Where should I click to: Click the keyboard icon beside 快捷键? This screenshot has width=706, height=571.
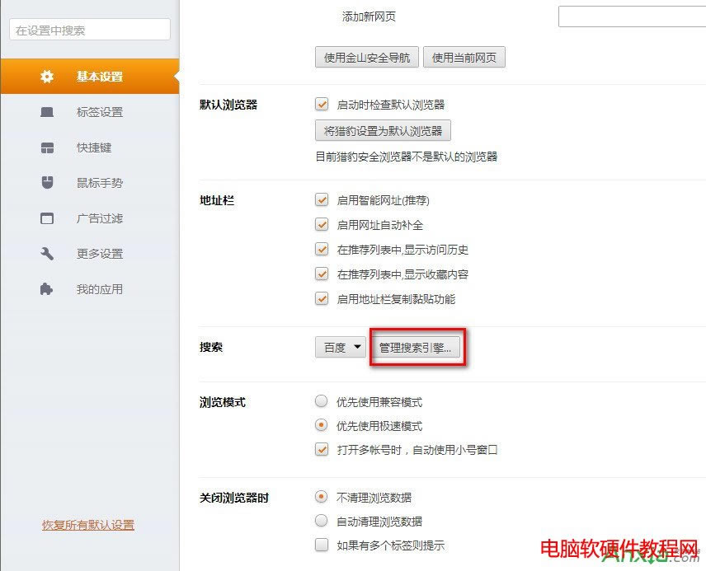click(47, 147)
